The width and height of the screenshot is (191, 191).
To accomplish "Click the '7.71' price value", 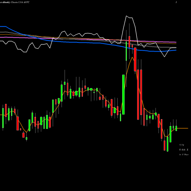I will (x=181, y=145).
